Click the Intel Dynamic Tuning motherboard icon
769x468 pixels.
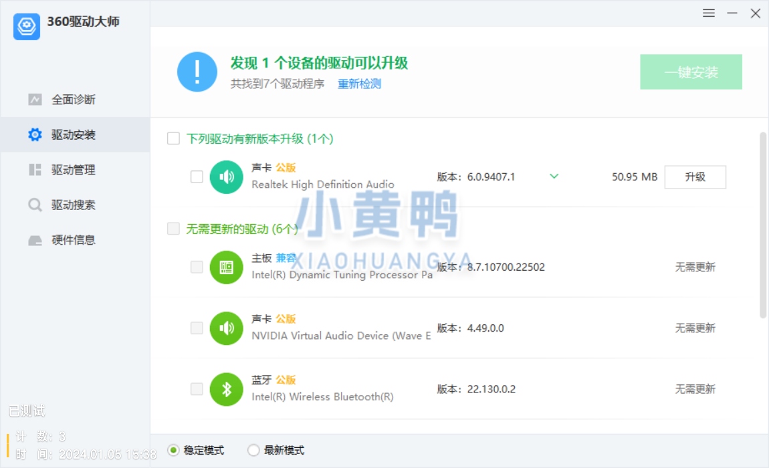[x=226, y=267]
